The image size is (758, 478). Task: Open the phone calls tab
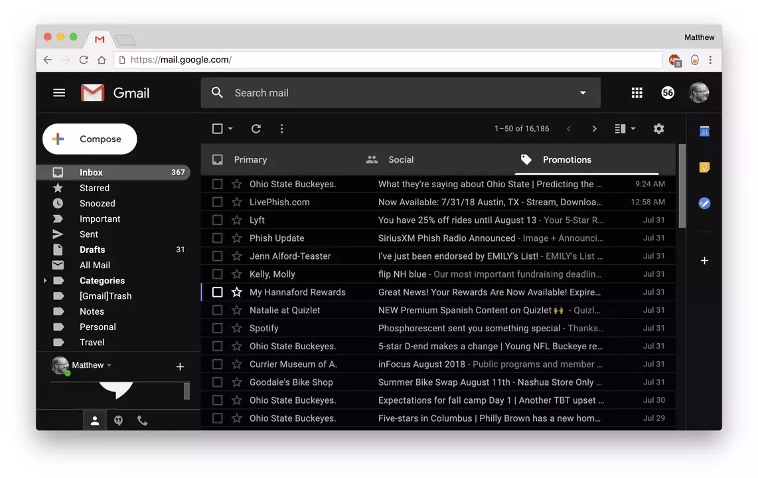pos(142,420)
